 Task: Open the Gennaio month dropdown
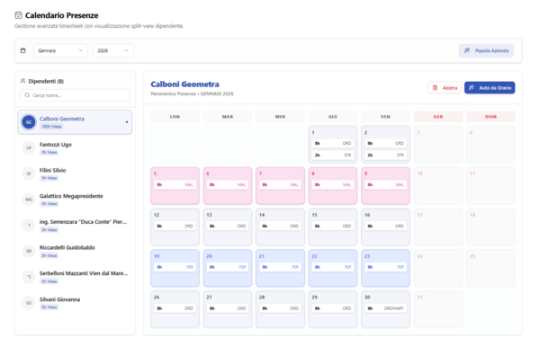[x=60, y=50]
